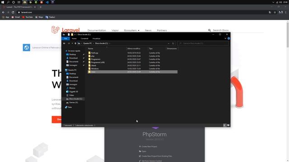Click the taskbar search magnifier icon

coord(8,2)
